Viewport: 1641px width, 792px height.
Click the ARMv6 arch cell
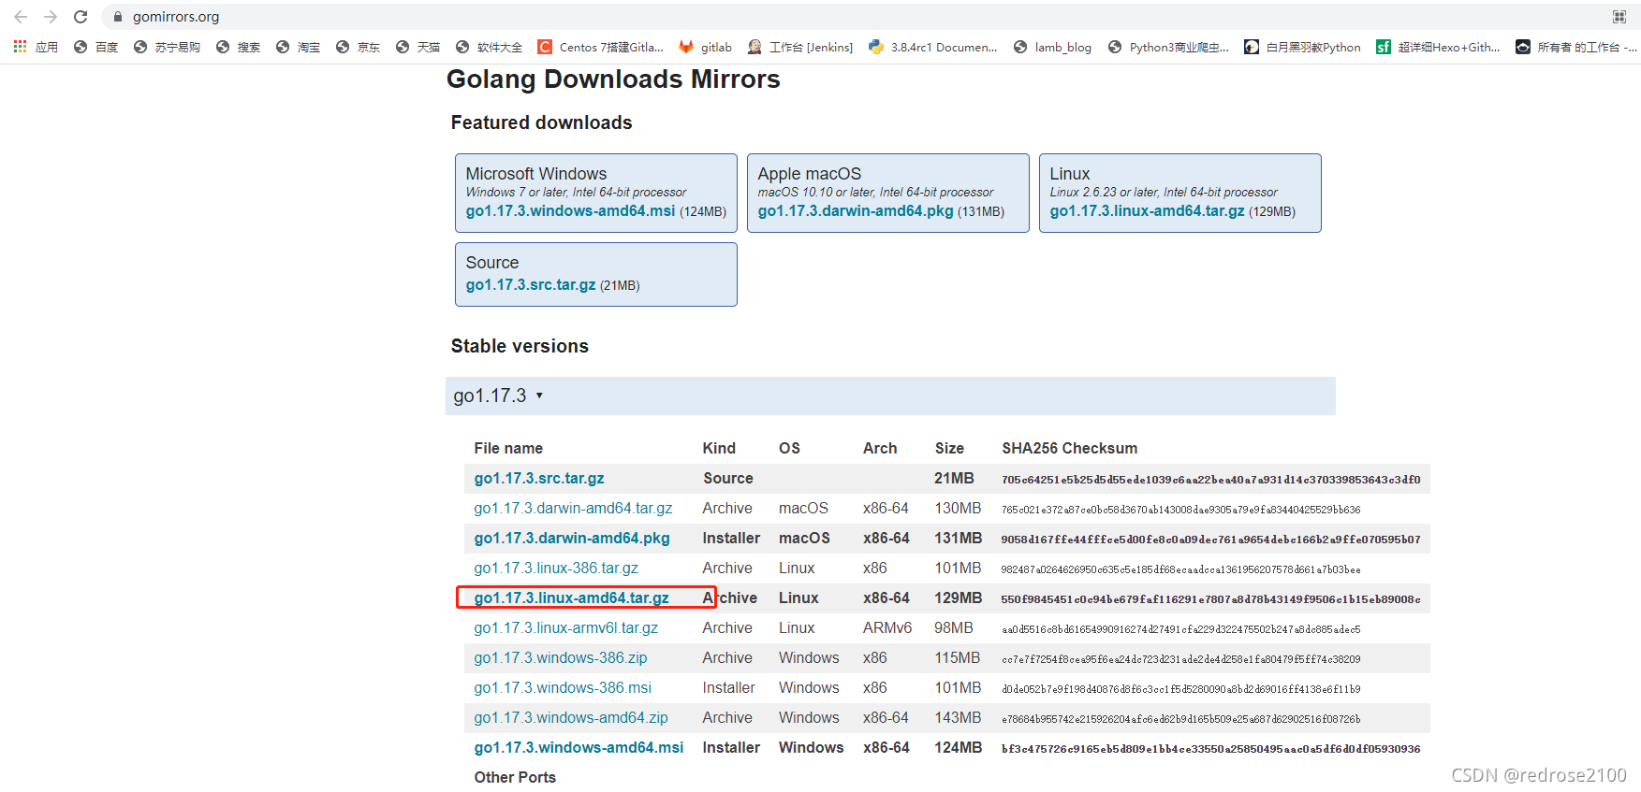tap(887, 627)
